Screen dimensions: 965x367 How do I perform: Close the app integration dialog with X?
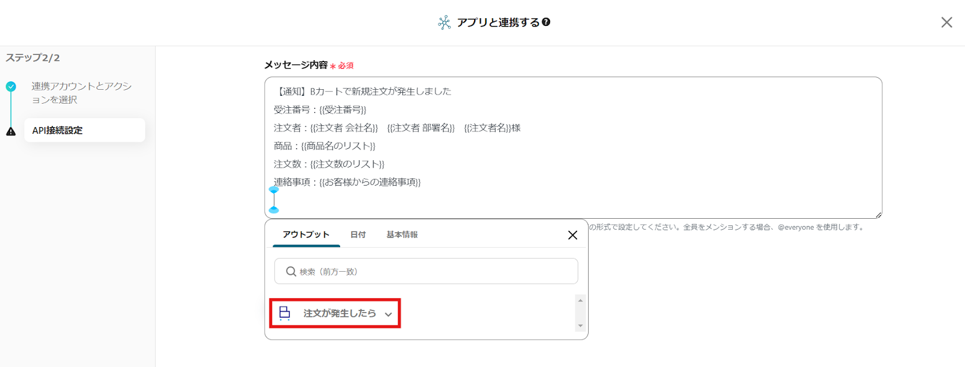point(947,22)
